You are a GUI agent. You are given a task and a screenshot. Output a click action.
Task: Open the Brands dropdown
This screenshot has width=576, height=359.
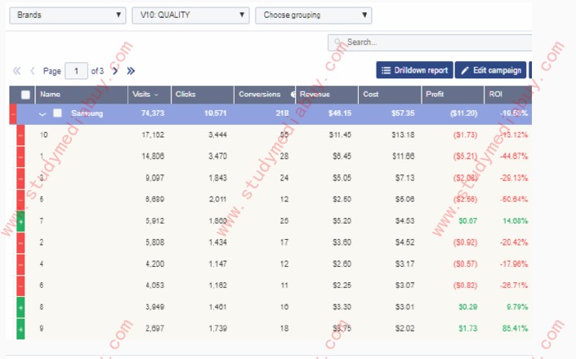68,16
